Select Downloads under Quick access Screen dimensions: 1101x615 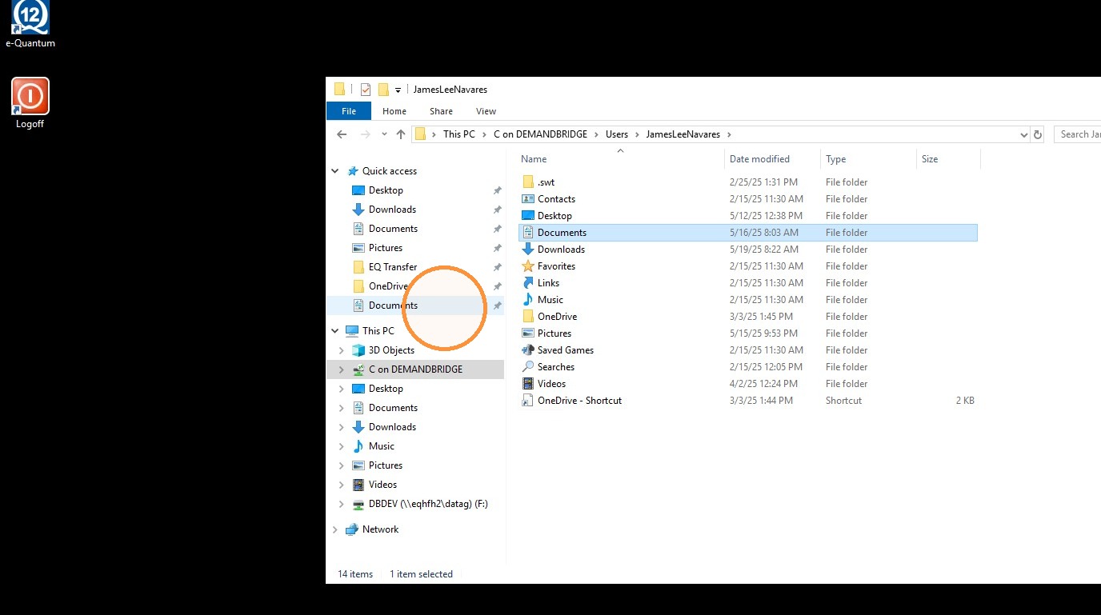(x=392, y=210)
